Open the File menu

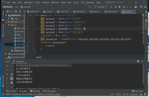click(8, 2)
